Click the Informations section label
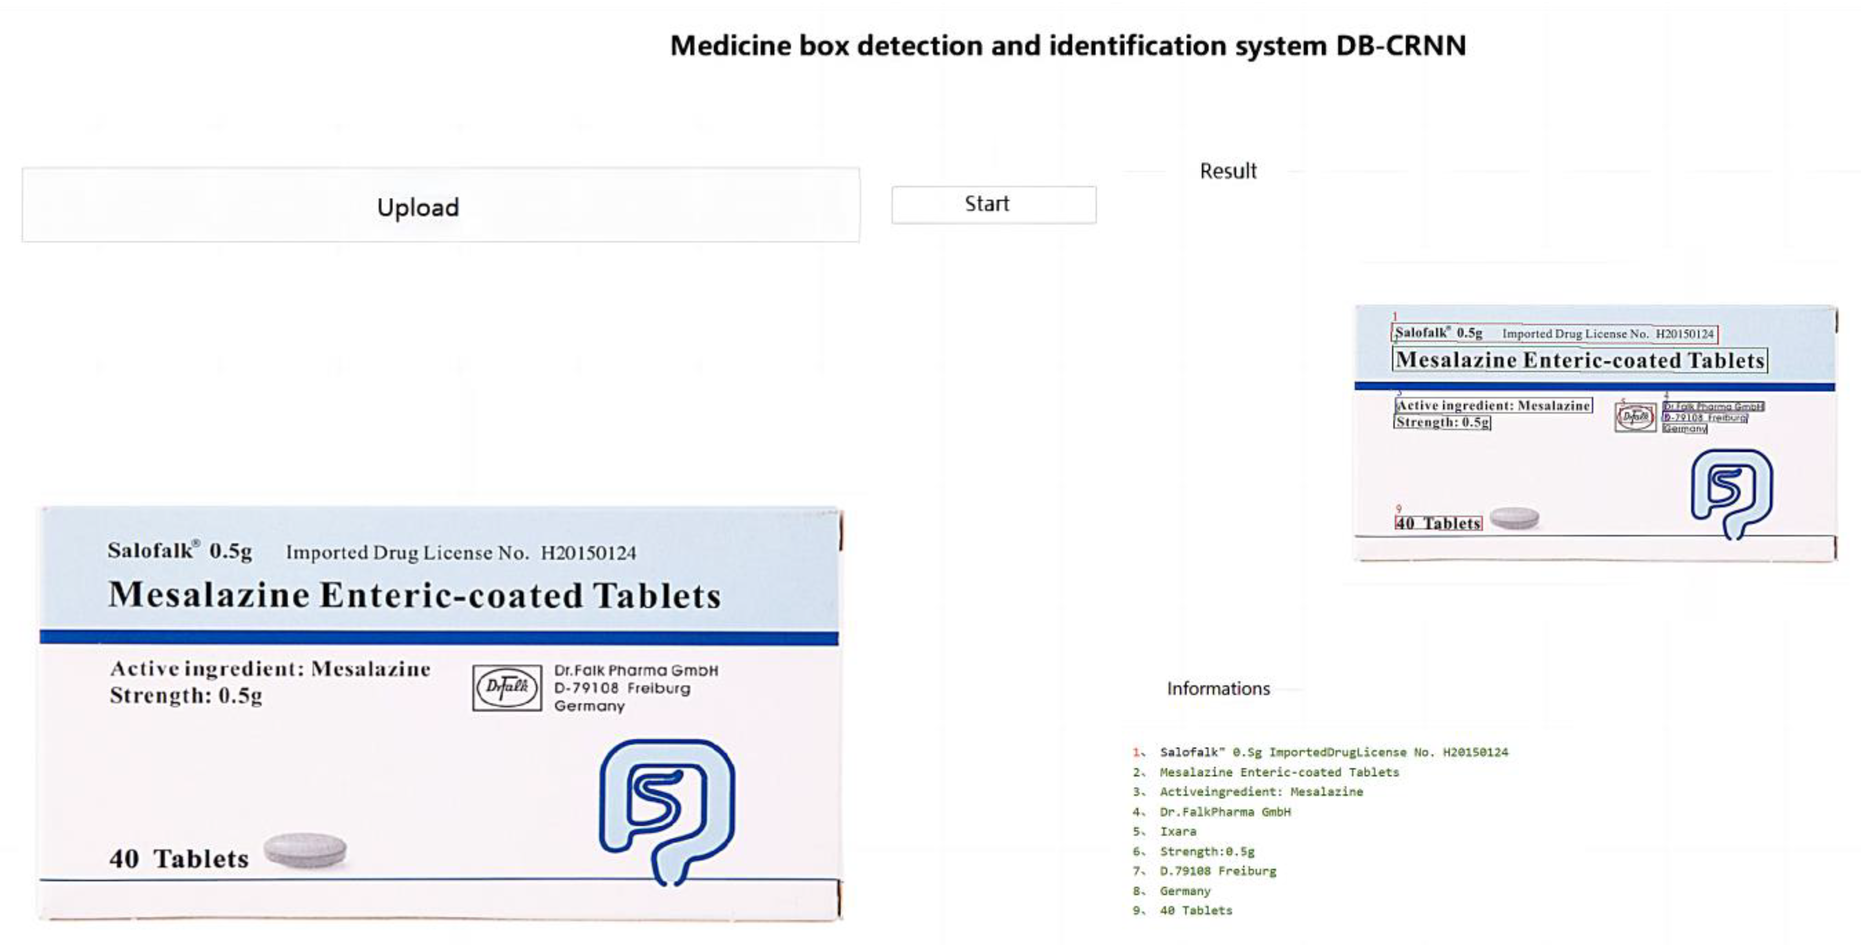Viewport: 1861px width, 945px height. pyautogui.click(x=1218, y=689)
